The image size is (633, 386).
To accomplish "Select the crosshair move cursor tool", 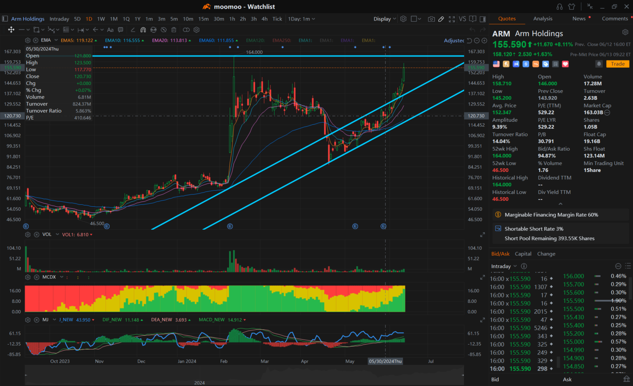I will click(11, 30).
